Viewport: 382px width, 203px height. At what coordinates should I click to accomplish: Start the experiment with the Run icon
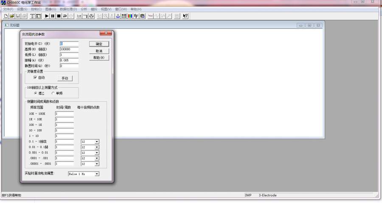coord(47,16)
